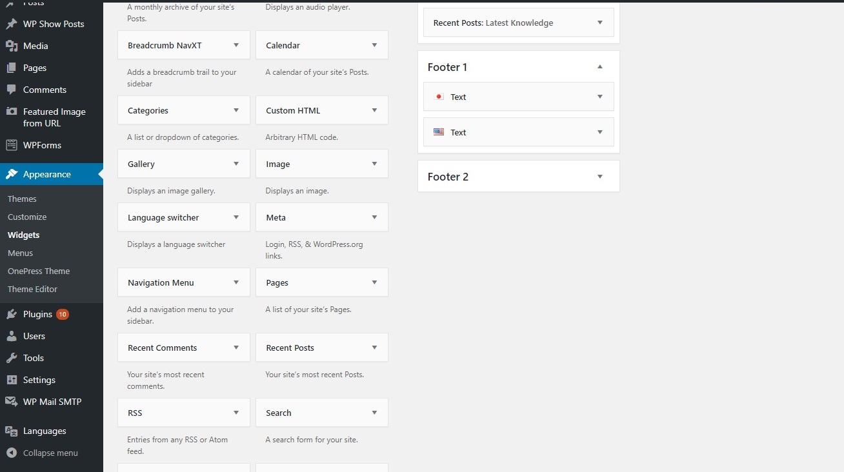Click the Recent Posts: Latest Knowledge title

click(493, 23)
